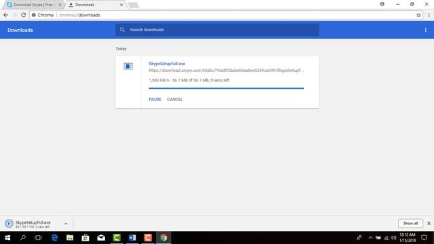Open the volume control in the tray
This screenshot has width=434, height=244.
[x=393, y=238]
